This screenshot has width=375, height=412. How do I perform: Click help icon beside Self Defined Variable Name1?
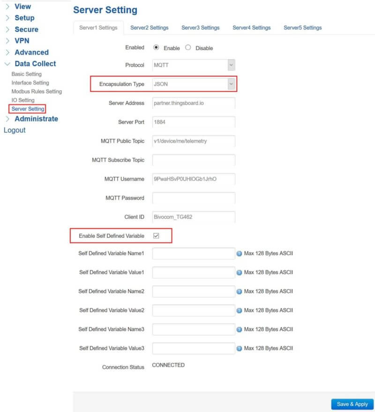tap(239, 253)
